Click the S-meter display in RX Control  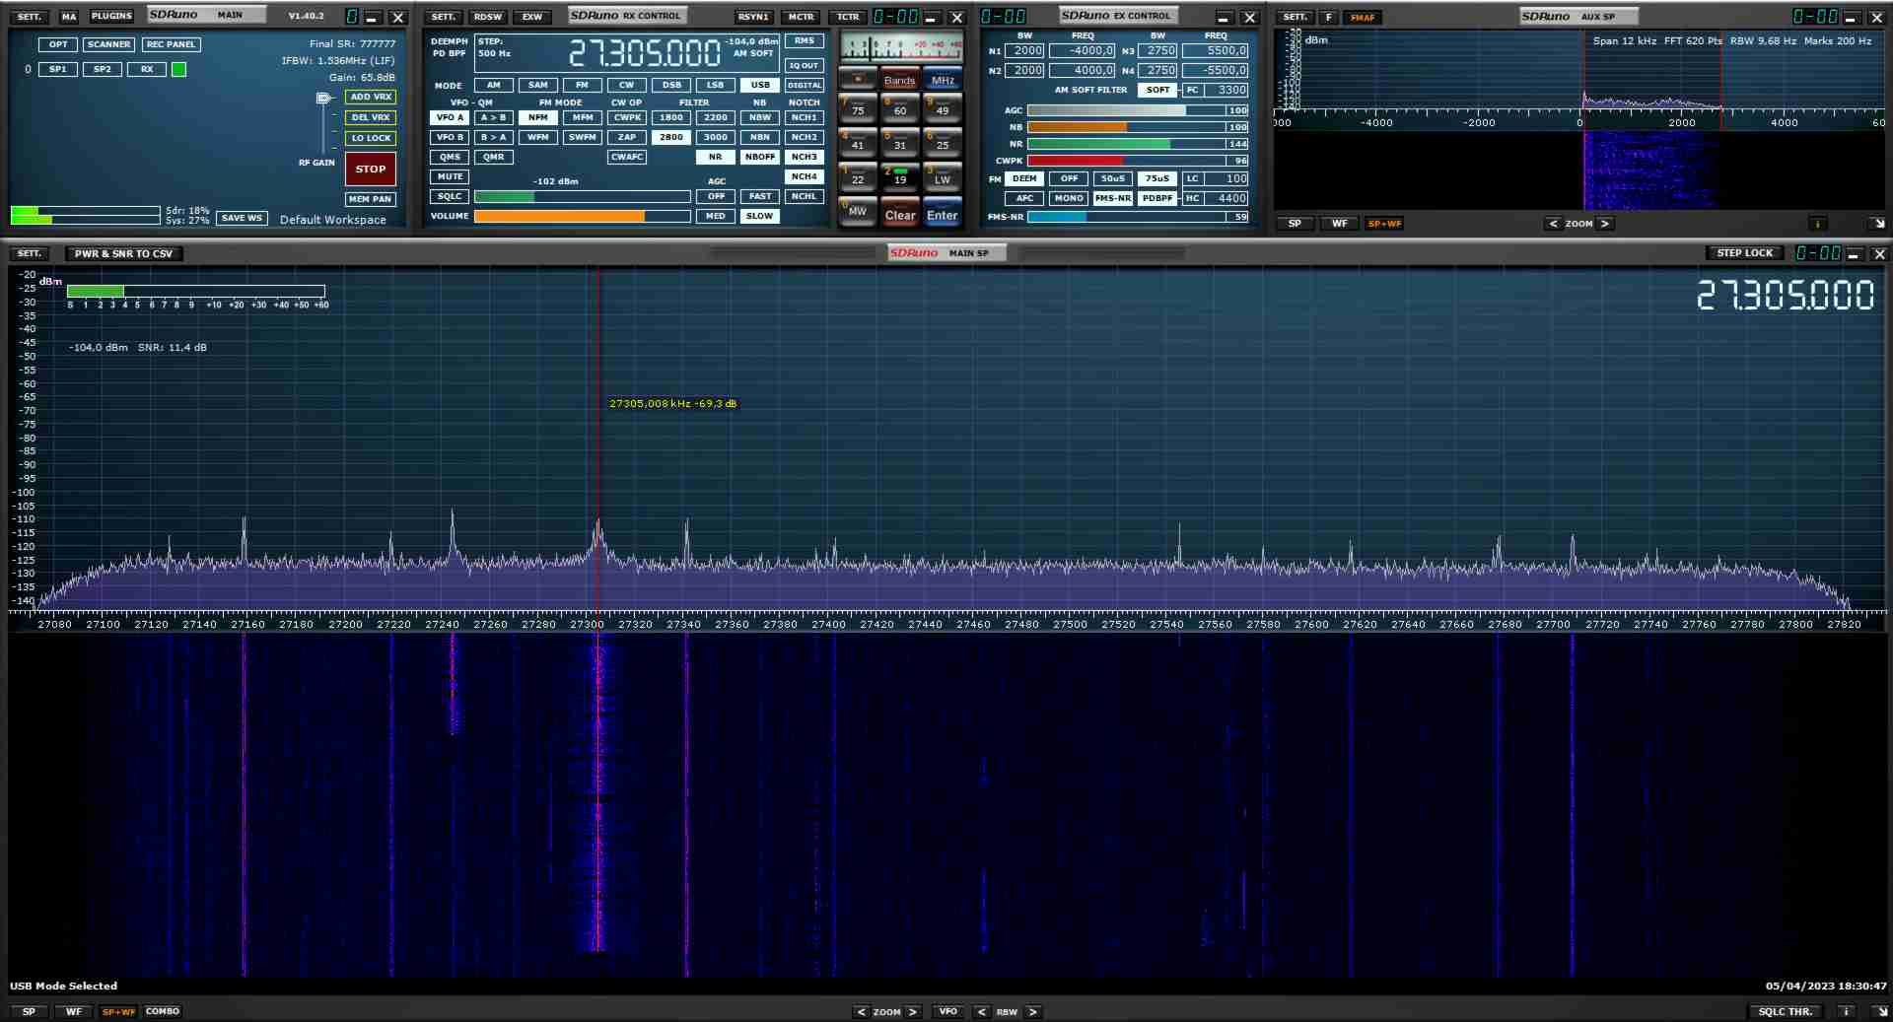(901, 47)
